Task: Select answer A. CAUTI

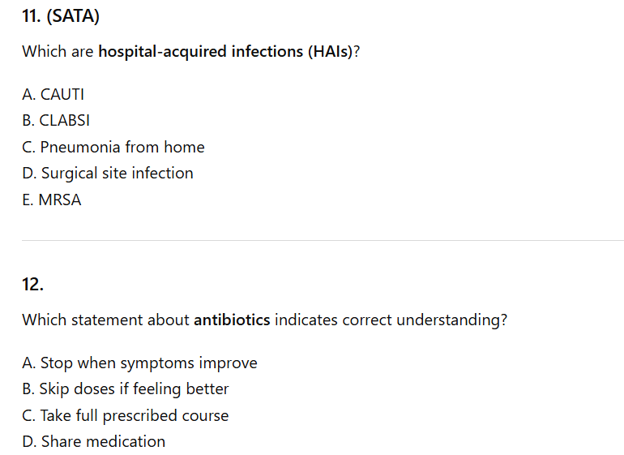Action: coord(53,94)
